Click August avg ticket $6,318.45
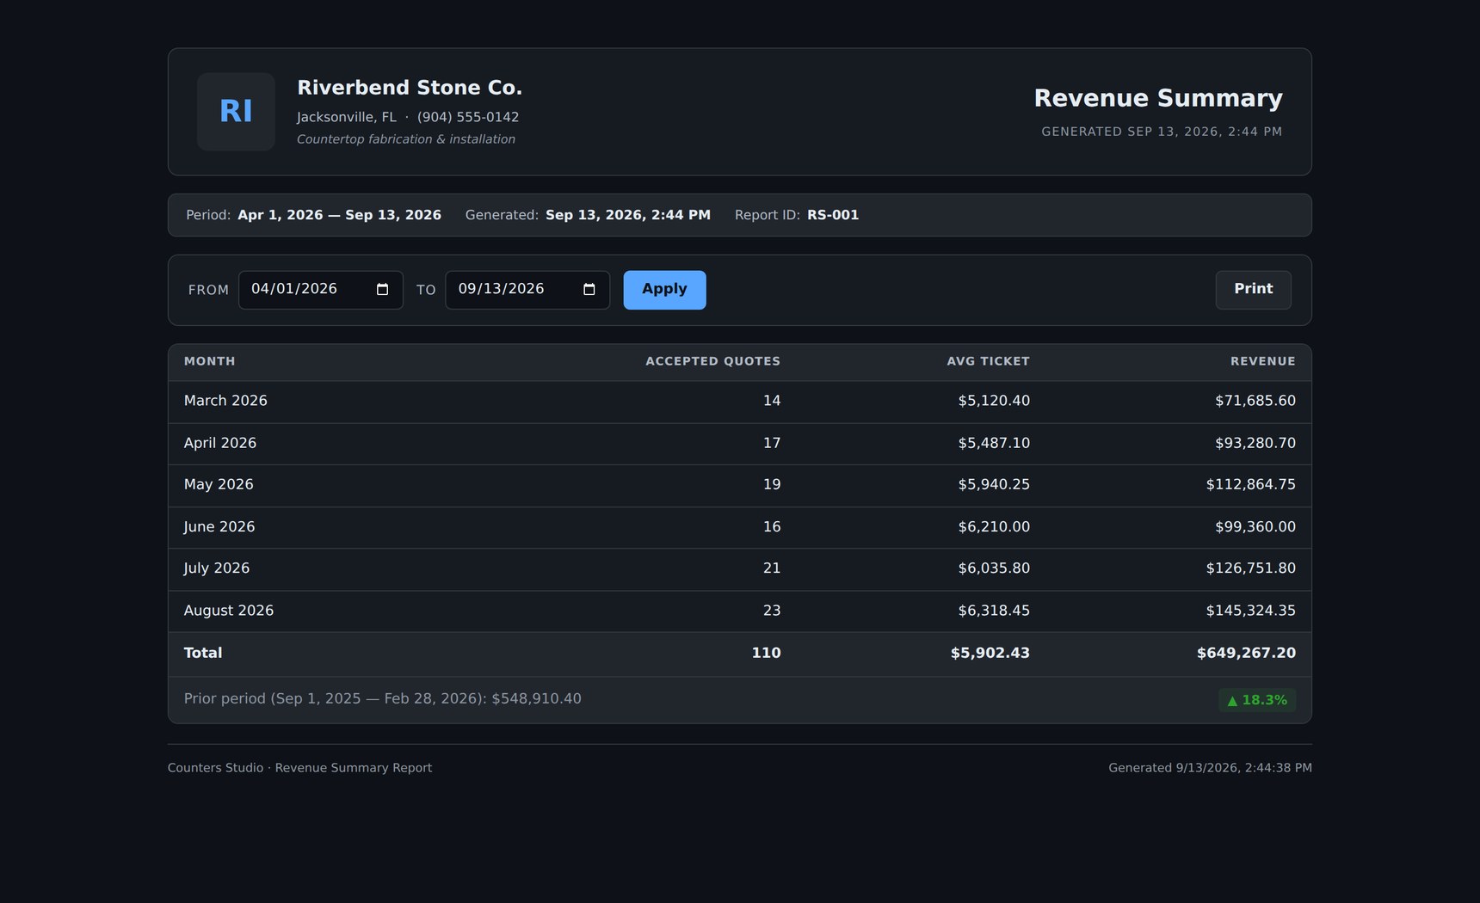 [x=994, y=611]
